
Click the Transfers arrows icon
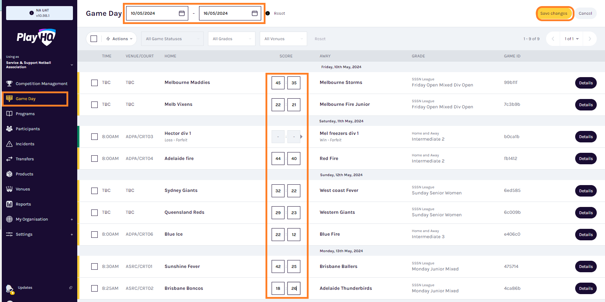point(9,159)
